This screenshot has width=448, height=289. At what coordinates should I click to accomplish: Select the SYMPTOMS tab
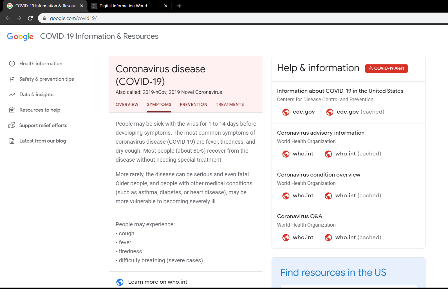click(159, 105)
